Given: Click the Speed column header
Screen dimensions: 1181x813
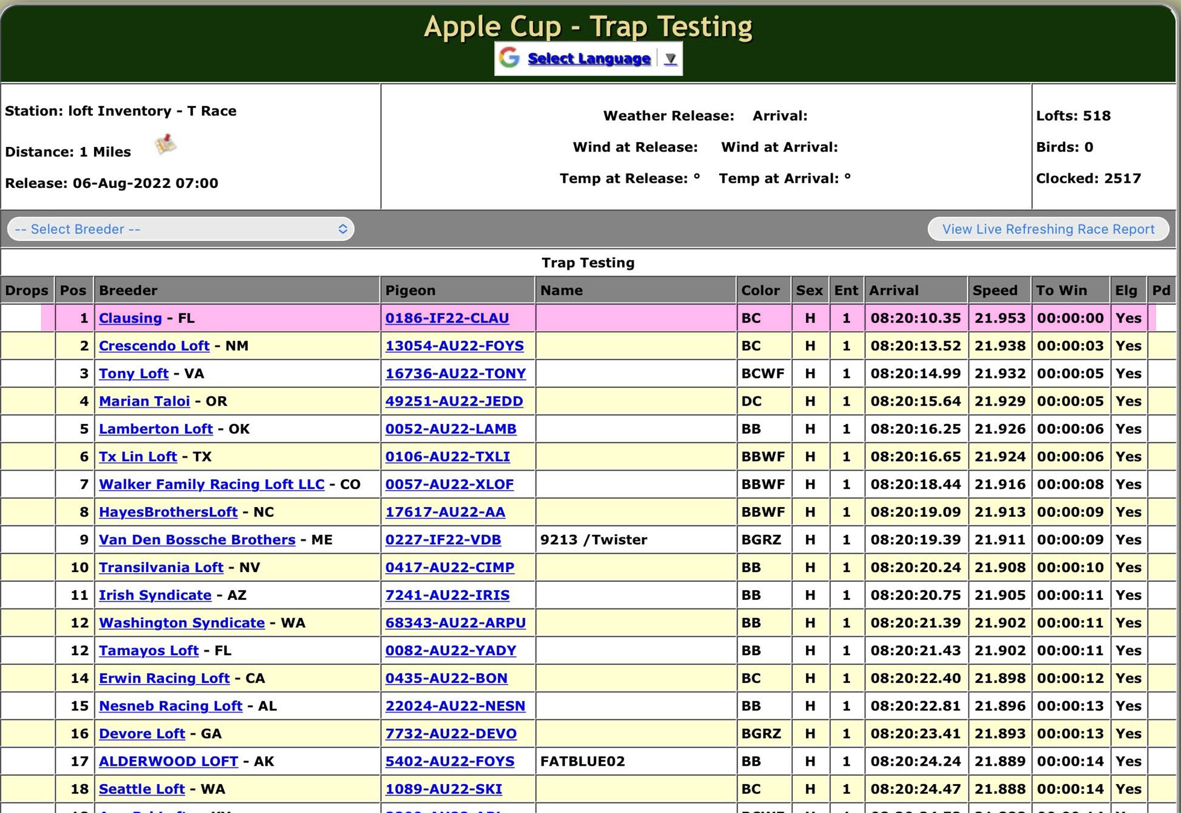Looking at the screenshot, I should (995, 290).
